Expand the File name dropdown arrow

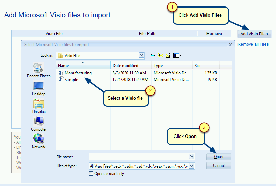[192, 156]
